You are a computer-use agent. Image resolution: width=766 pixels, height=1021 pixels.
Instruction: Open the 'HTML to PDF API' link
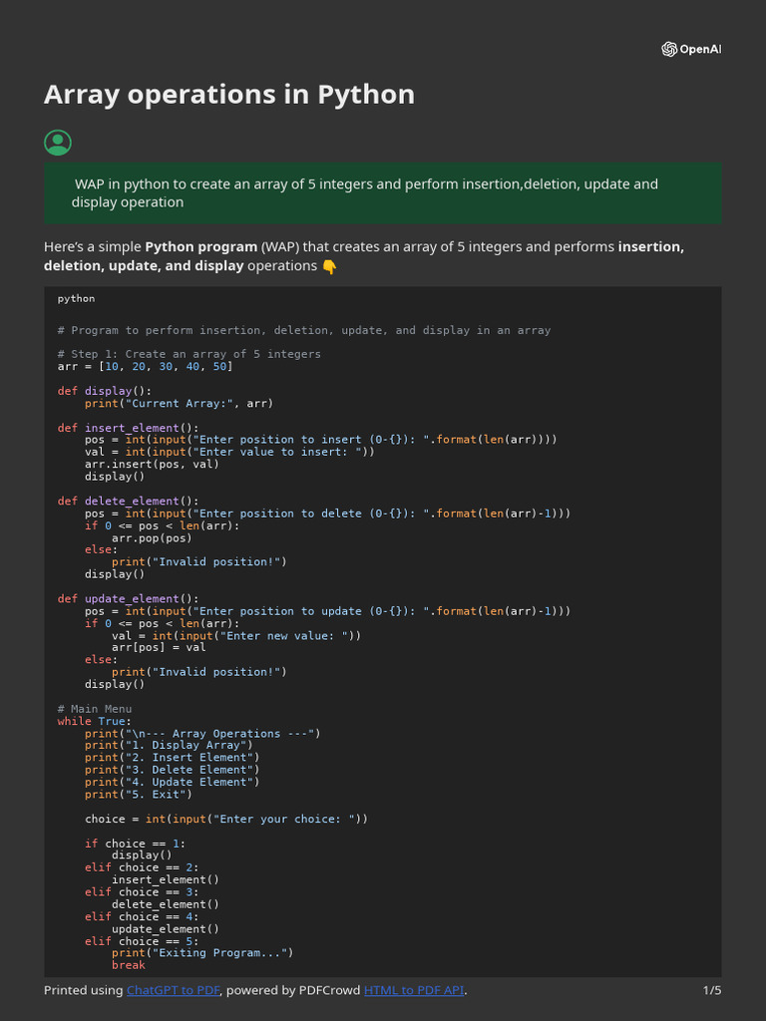point(414,990)
